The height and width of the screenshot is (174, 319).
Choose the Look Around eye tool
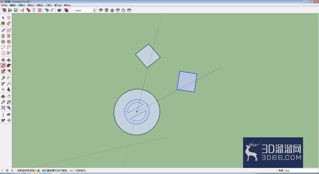click(x=9, y=115)
